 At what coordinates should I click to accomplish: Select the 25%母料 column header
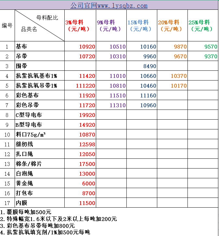(x=203, y=25)
